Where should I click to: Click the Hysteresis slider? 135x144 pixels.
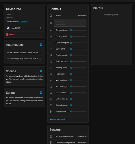[x=78, y=74]
